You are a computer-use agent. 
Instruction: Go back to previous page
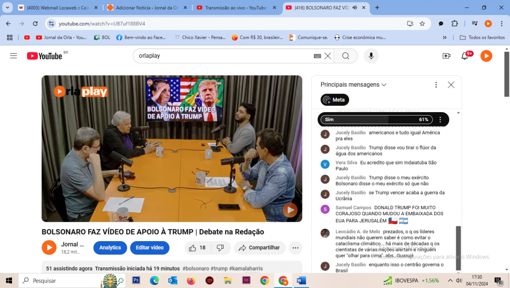click(x=8, y=24)
